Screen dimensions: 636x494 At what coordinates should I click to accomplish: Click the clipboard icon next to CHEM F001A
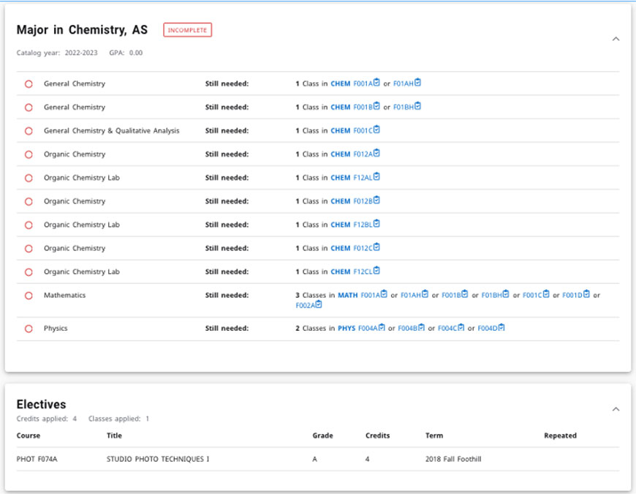(377, 83)
